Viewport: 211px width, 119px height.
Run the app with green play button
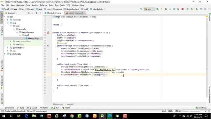coord(157,9)
